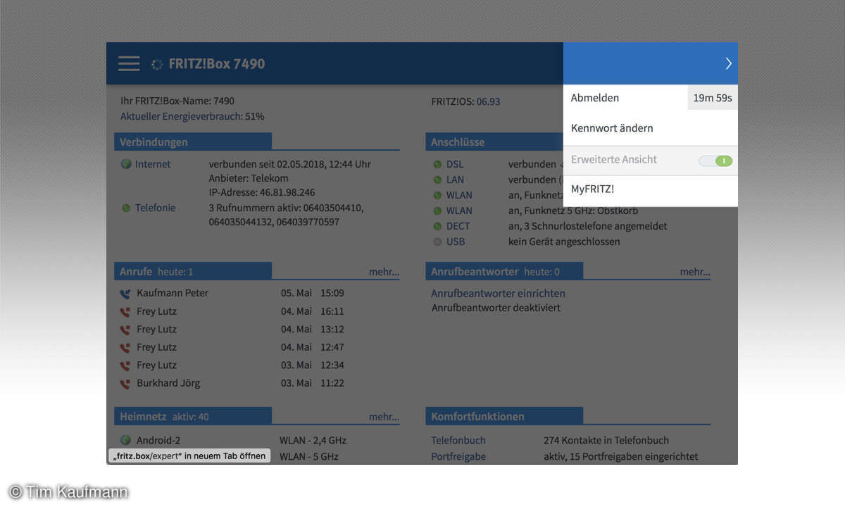Click the LAN green status indicator

(x=437, y=180)
